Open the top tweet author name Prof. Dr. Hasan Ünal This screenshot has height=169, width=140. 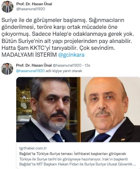click(x=34, y=4)
